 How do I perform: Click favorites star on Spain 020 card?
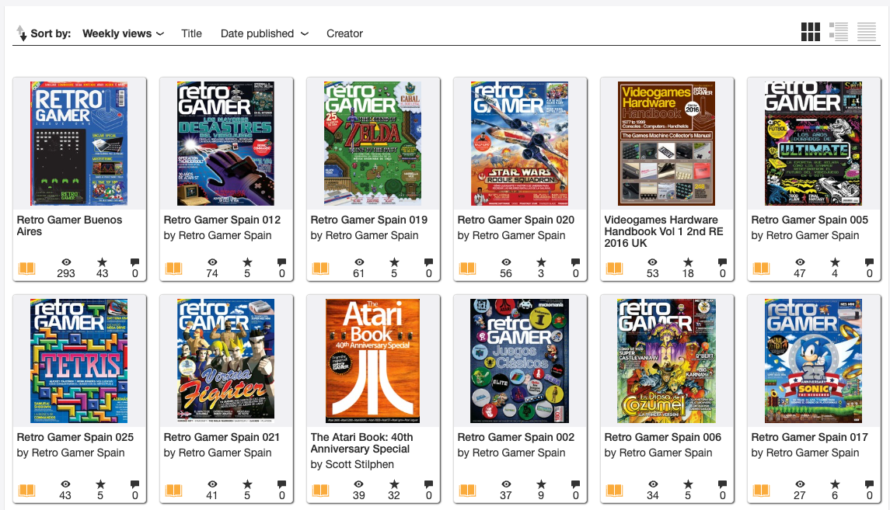coord(542,262)
